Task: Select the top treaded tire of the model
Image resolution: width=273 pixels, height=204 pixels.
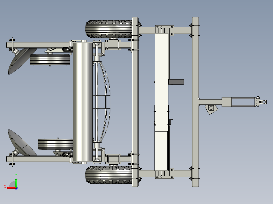Action: click(x=108, y=29)
